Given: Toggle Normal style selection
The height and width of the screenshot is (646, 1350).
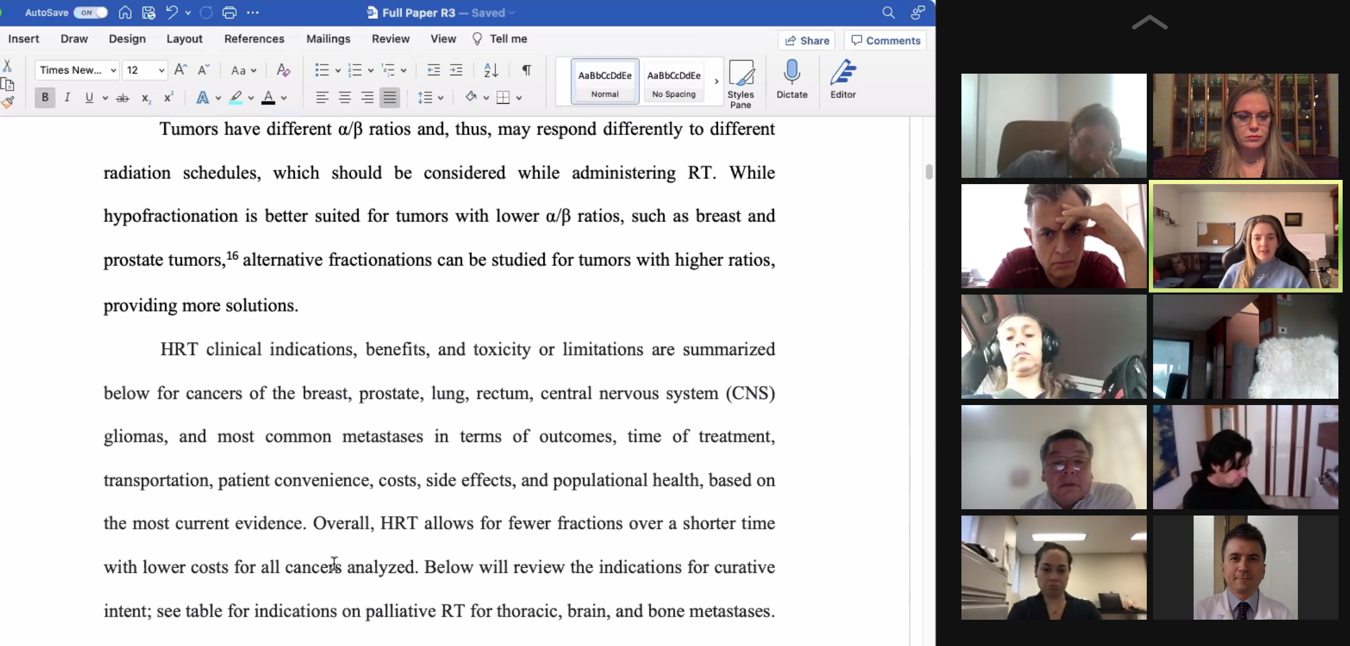Looking at the screenshot, I should (603, 83).
